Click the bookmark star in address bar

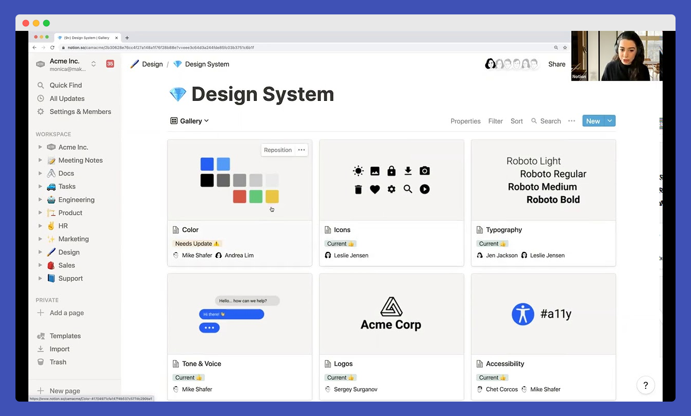[x=565, y=47]
